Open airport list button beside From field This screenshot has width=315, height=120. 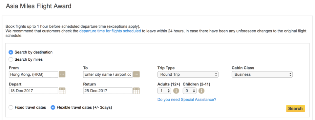62,74
